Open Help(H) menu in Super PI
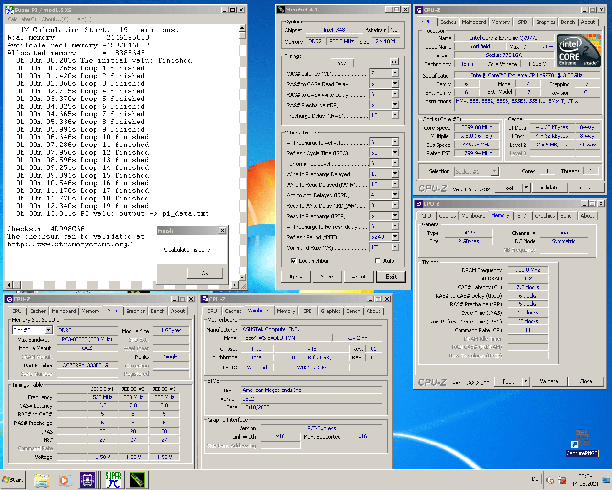This screenshot has width=612, height=490. [x=83, y=19]
